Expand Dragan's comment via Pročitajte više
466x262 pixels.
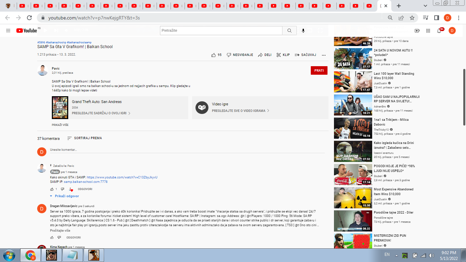[x=60, y=231]
